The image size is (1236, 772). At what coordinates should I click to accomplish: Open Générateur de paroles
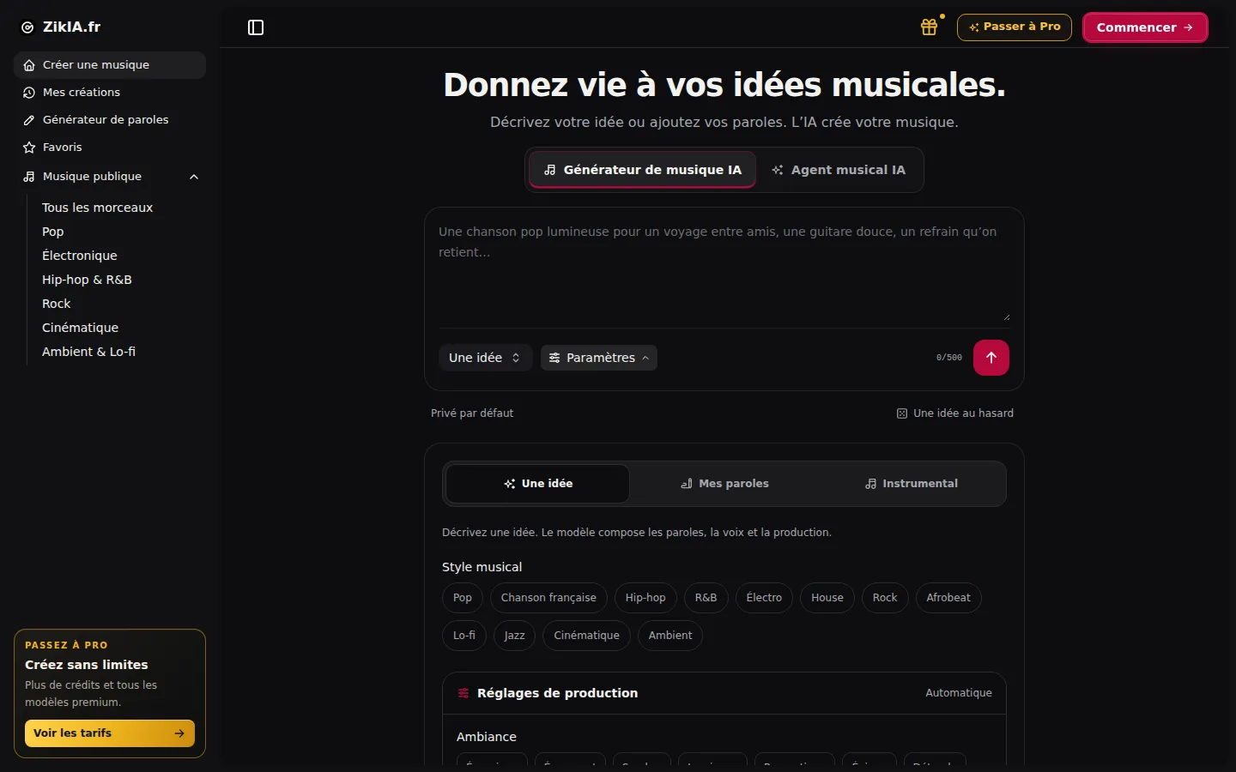tap(110, 120)
